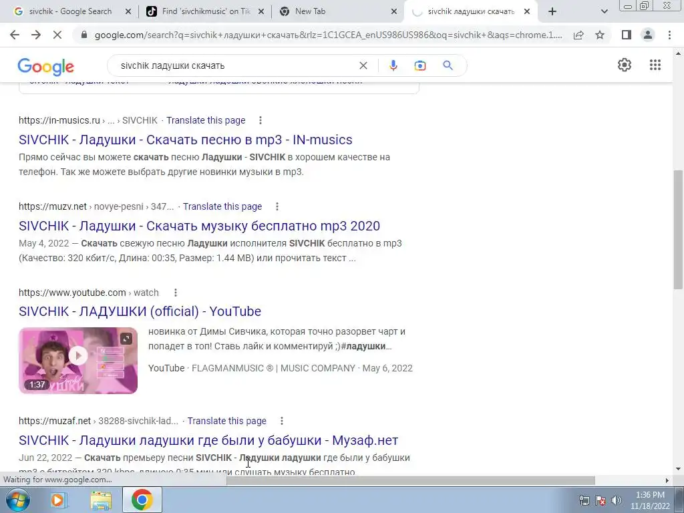Image resolution: width=684 pixels, height=513 pixels.
Task: Go to the Google logo homepage
Action: click(x=46, y=66)
